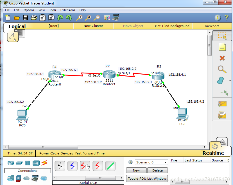Select the Router1 R2 device
Screen dimensions: 233x185
(109, 74)
